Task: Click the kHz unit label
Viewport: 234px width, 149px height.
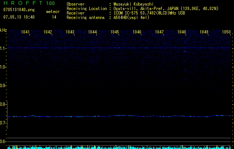Action: 3,30
